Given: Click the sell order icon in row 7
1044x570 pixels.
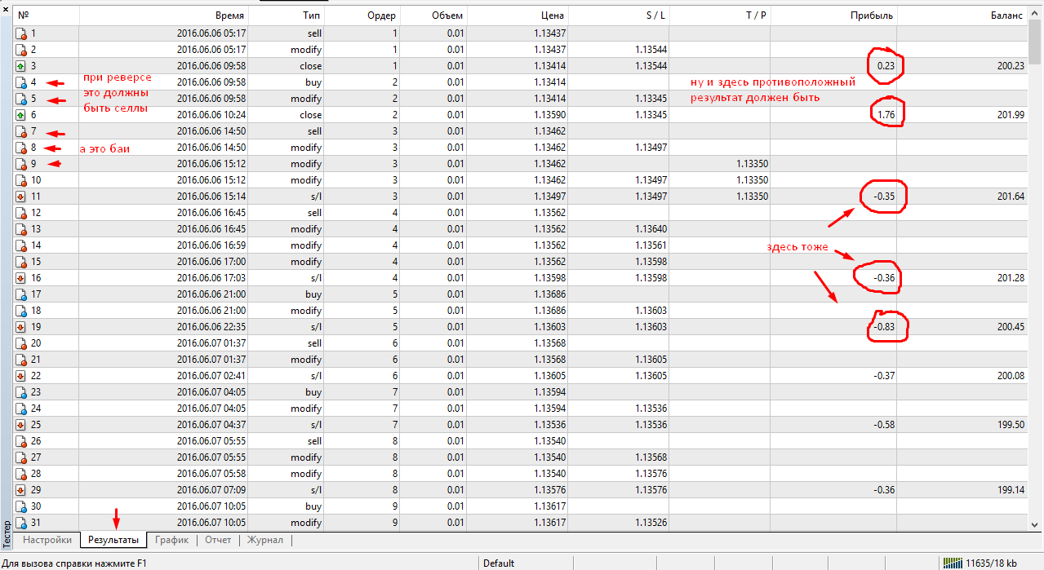Looking at the screenshot, I should pyautogui.click(x=21, y=131).
